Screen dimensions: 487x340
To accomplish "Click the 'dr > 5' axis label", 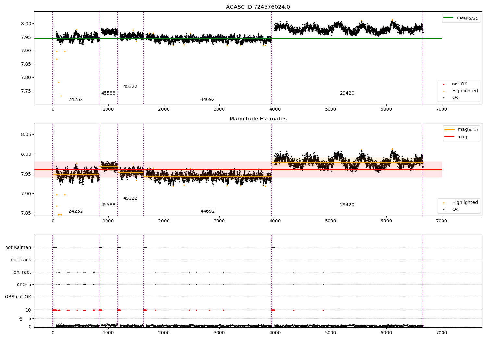I will 24,284.
